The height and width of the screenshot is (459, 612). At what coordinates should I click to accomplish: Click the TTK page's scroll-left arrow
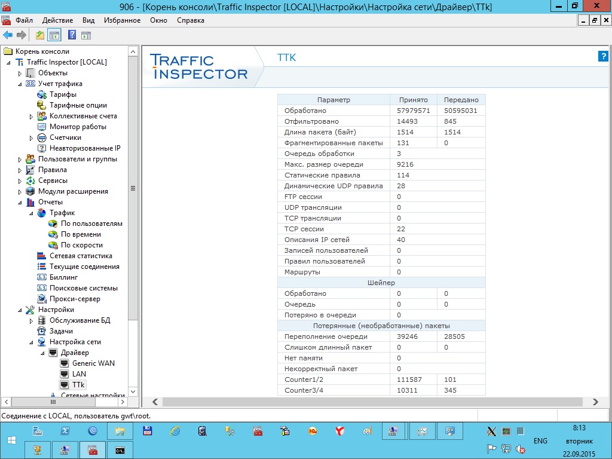click(x=155, y=402)
